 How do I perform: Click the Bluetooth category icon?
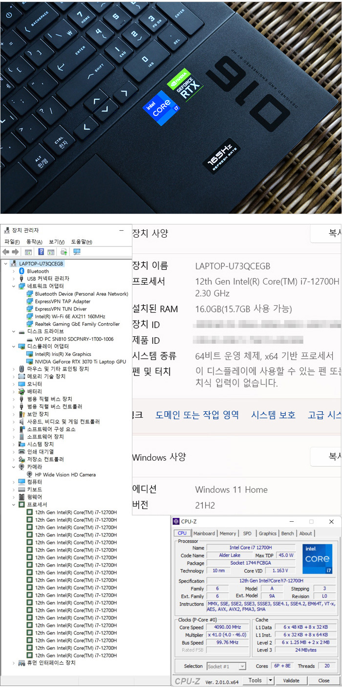21,271
